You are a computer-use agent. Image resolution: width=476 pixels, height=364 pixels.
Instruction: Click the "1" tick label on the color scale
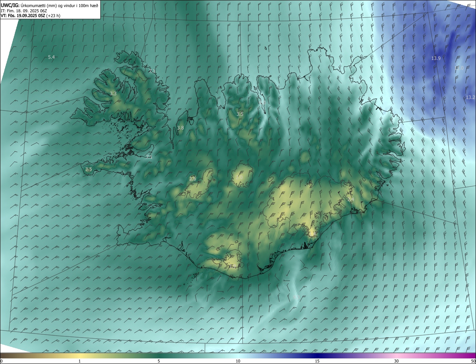(80, 361)
